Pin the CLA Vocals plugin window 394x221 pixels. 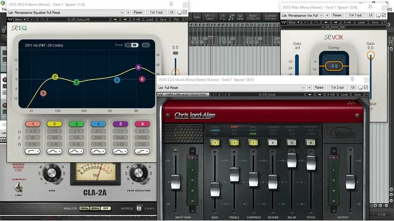pos(352,79)
